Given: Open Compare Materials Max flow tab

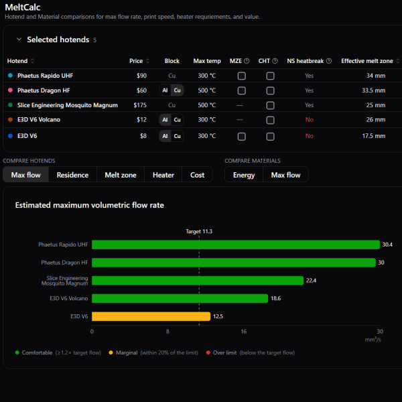Looking at the screenshot, I should click(x=285, y=175).
